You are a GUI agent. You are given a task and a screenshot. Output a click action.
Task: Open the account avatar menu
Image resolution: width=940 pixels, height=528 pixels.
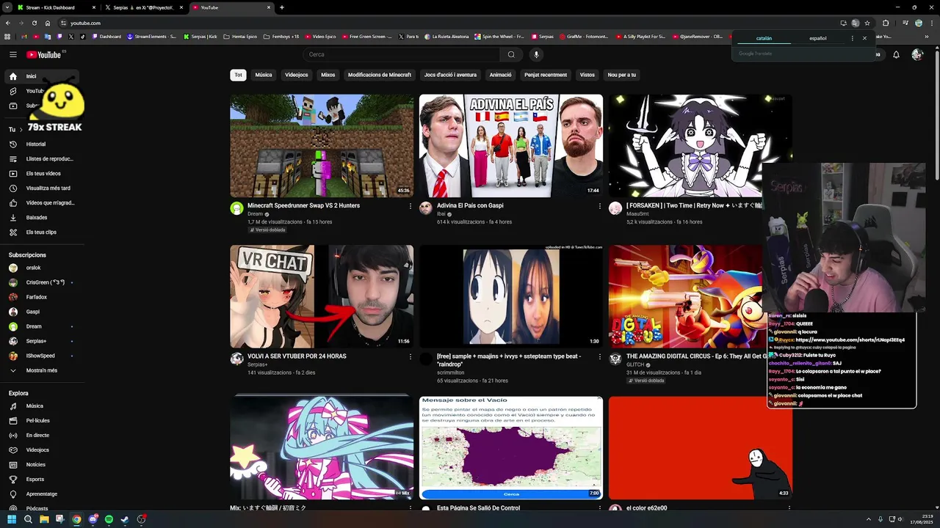(x=917, y=54)
